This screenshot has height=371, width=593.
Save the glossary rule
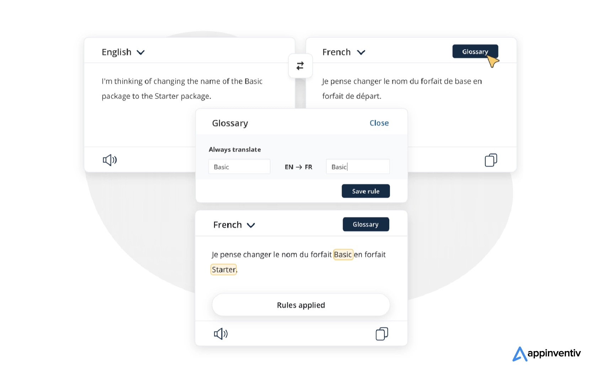(x=365, y=191)
